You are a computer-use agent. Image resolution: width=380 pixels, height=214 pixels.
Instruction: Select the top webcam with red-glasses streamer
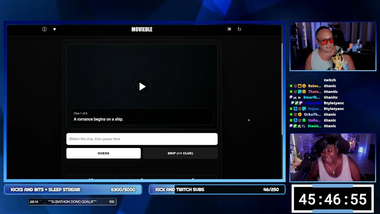point(333,46)
